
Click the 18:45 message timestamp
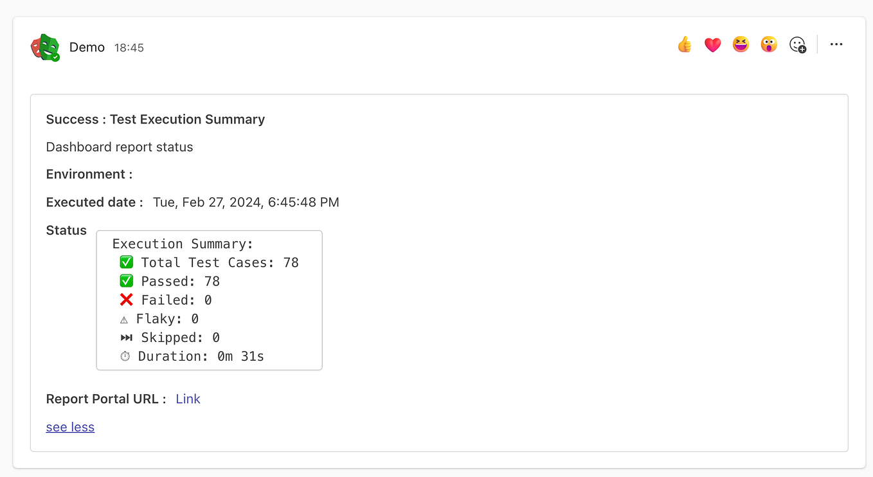pos(129,48)
